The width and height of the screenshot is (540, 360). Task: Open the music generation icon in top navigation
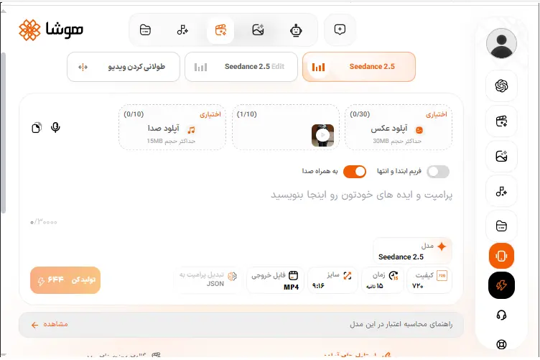coord(182,30)
